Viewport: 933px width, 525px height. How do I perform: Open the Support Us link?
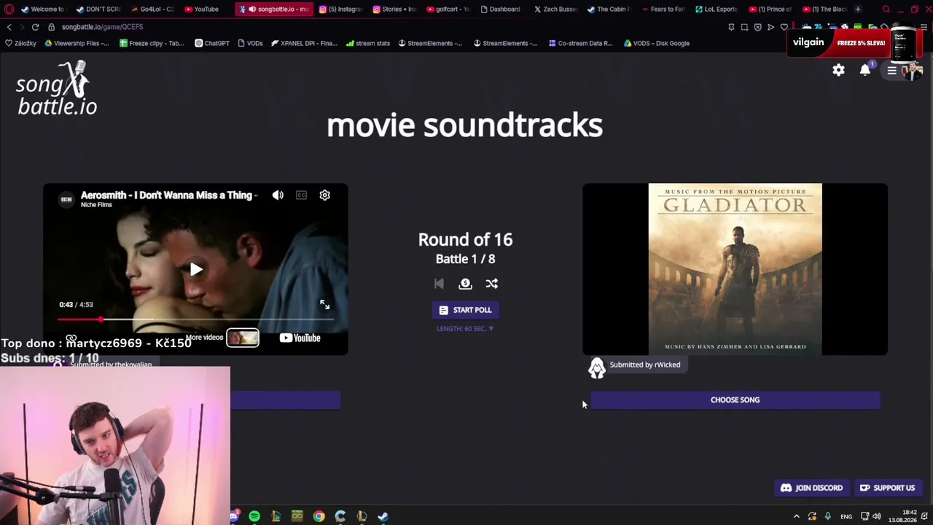coord(888,488)
